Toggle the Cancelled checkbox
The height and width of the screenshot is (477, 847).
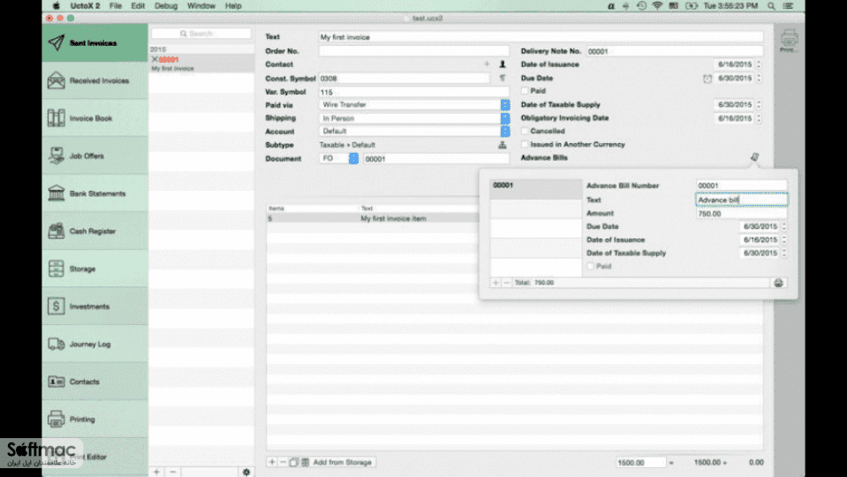(525, 131)
